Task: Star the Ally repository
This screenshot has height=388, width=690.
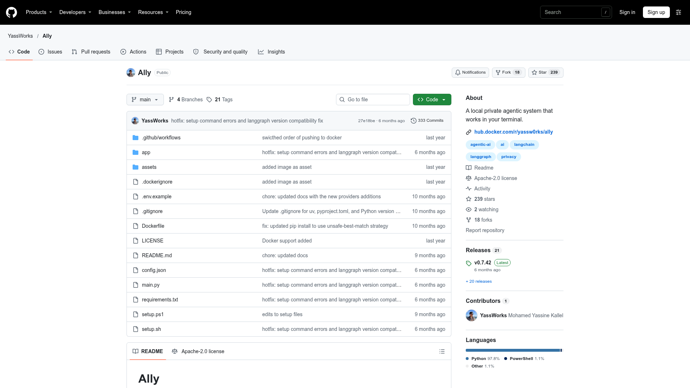Action: click(546, 73)
